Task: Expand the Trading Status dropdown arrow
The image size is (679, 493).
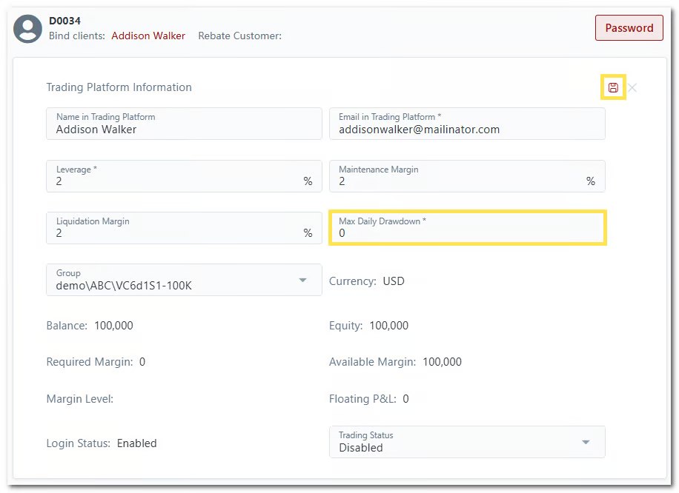Action: (x=586, y=442)
